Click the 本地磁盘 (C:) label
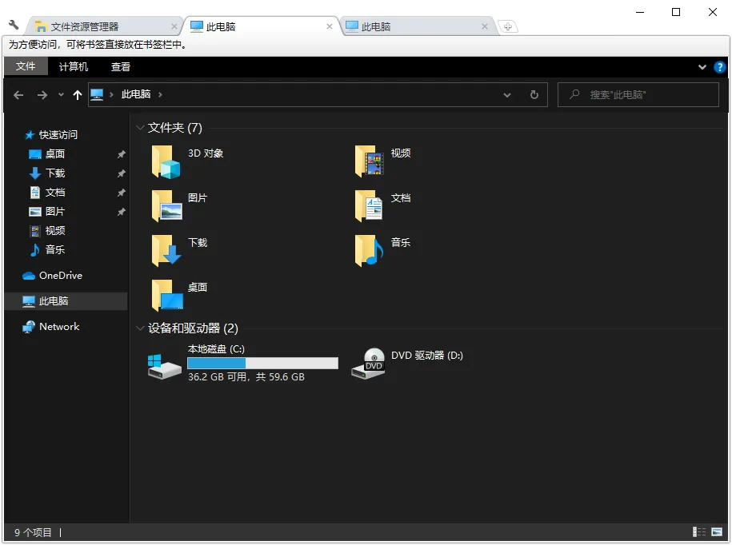 216,349
